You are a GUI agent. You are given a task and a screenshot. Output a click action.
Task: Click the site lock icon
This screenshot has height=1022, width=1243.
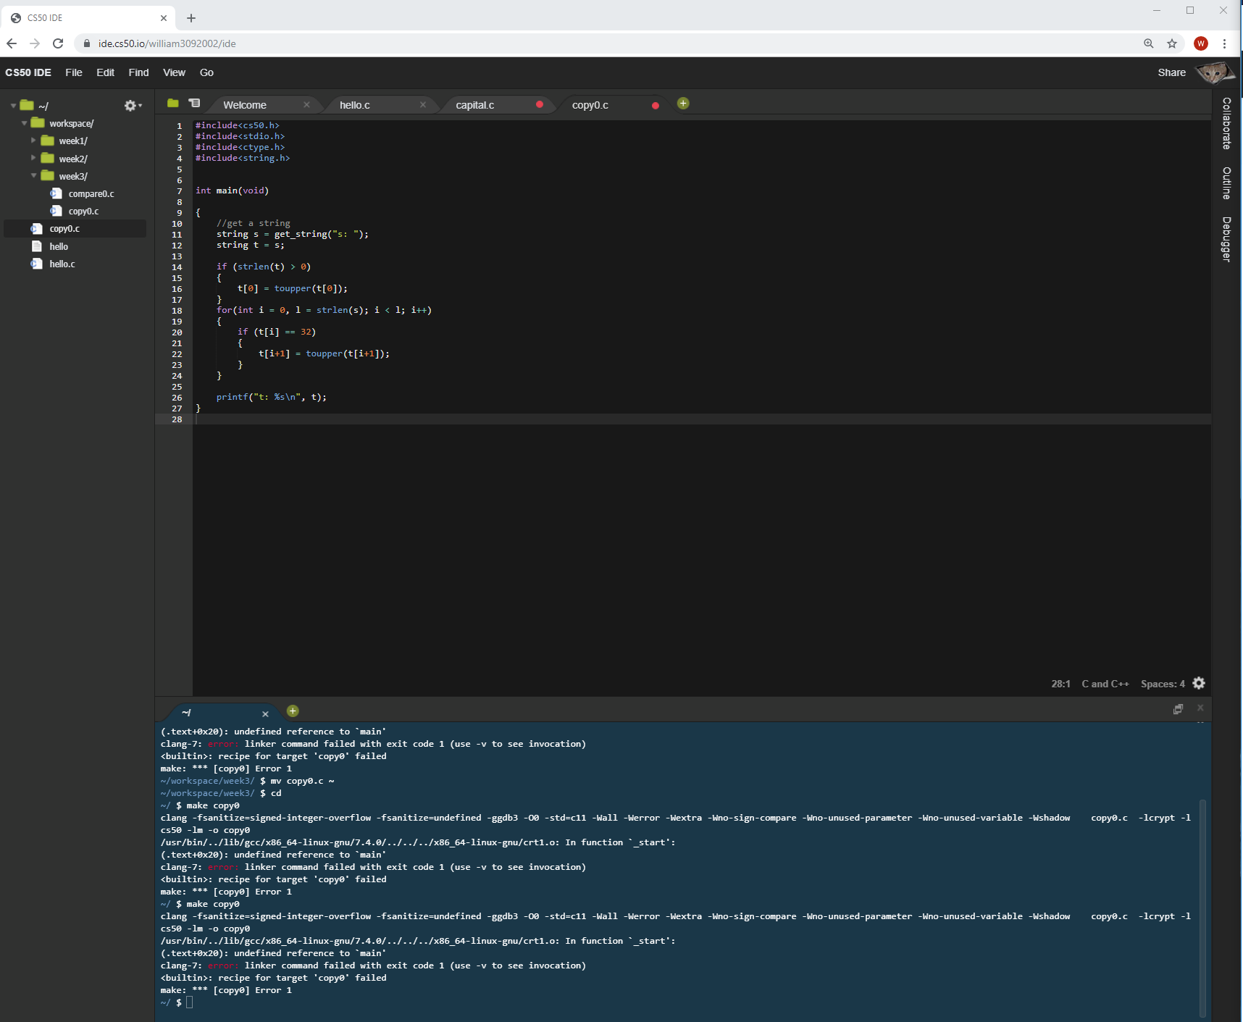pyautogui.click(x=87, y=43)
